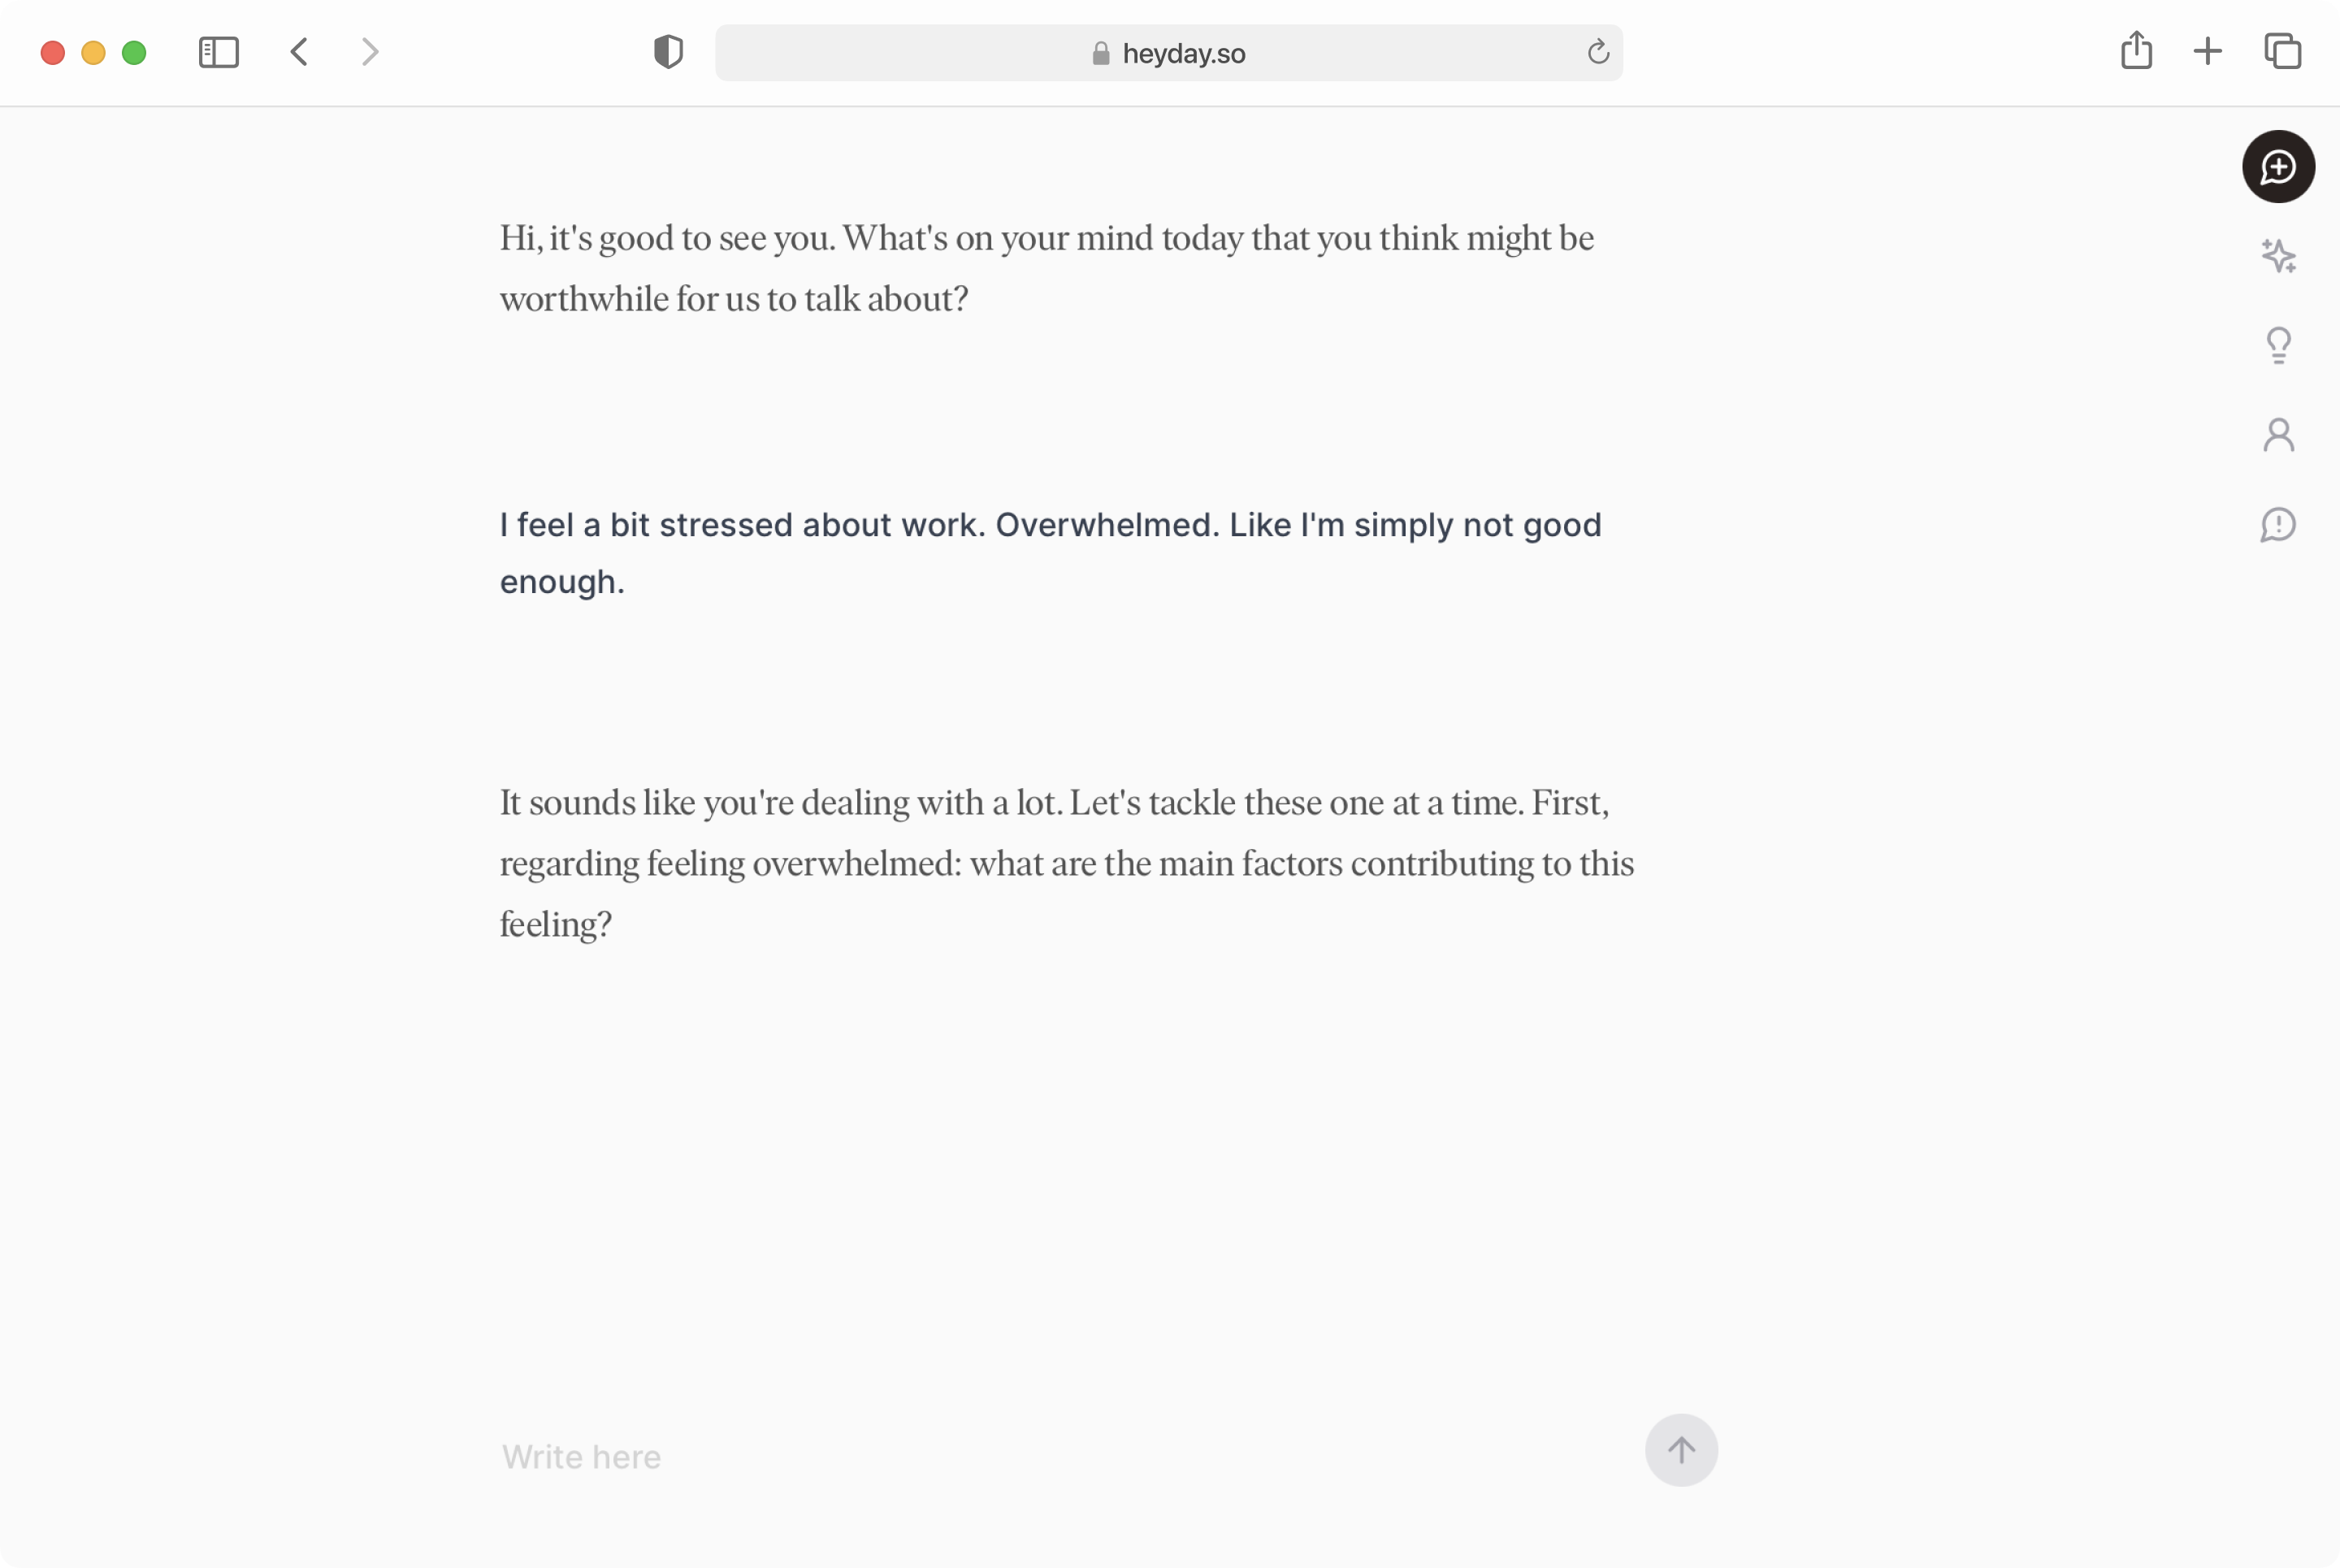This screenshot has height=1568, width=2340.
Task: Show the tab overview
Action: (x=2282, y=51)
